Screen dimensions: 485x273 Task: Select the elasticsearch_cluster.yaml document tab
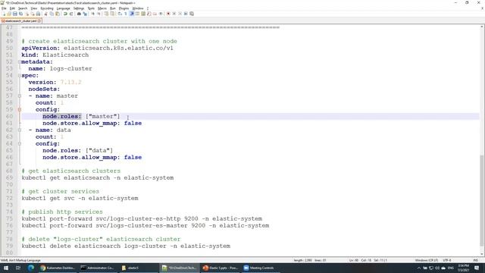[x=20, y=21]
